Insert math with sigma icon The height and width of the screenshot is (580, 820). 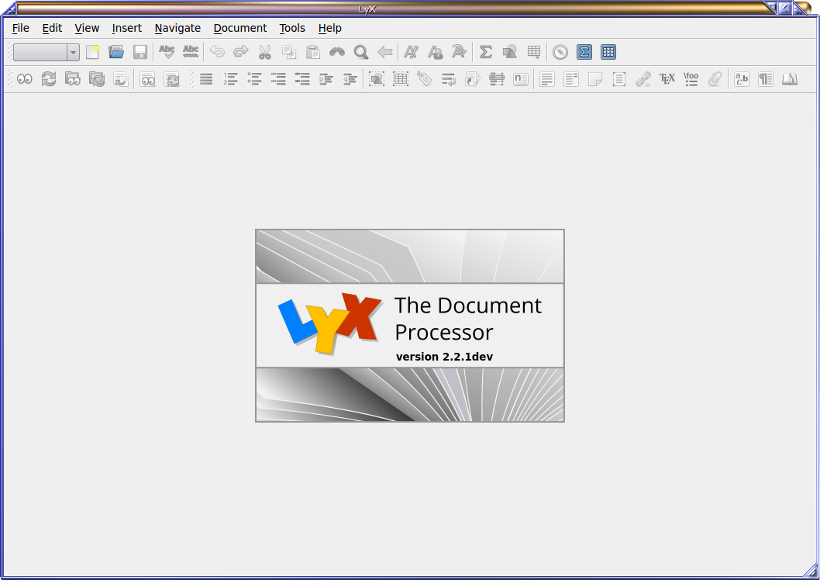[486, 52]
